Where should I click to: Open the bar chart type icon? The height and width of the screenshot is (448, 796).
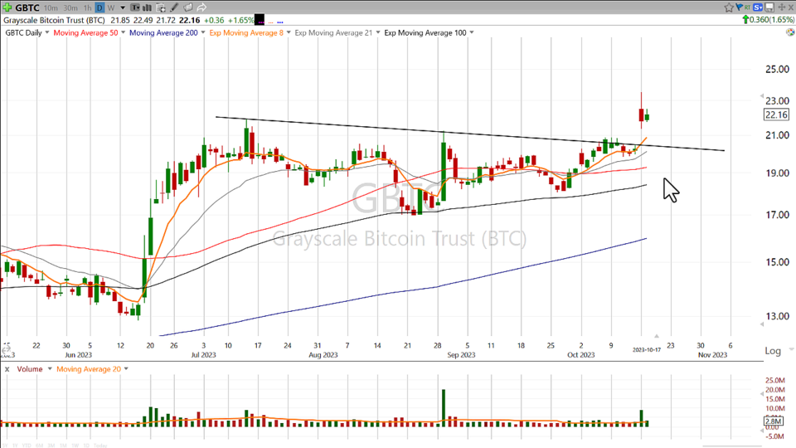point(148,7)
